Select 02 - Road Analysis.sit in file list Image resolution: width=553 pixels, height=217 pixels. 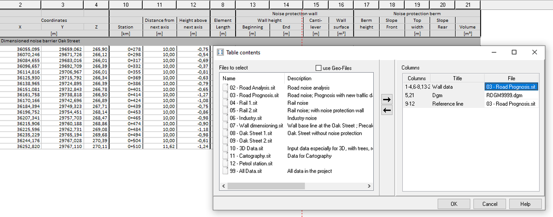(253, 87)
